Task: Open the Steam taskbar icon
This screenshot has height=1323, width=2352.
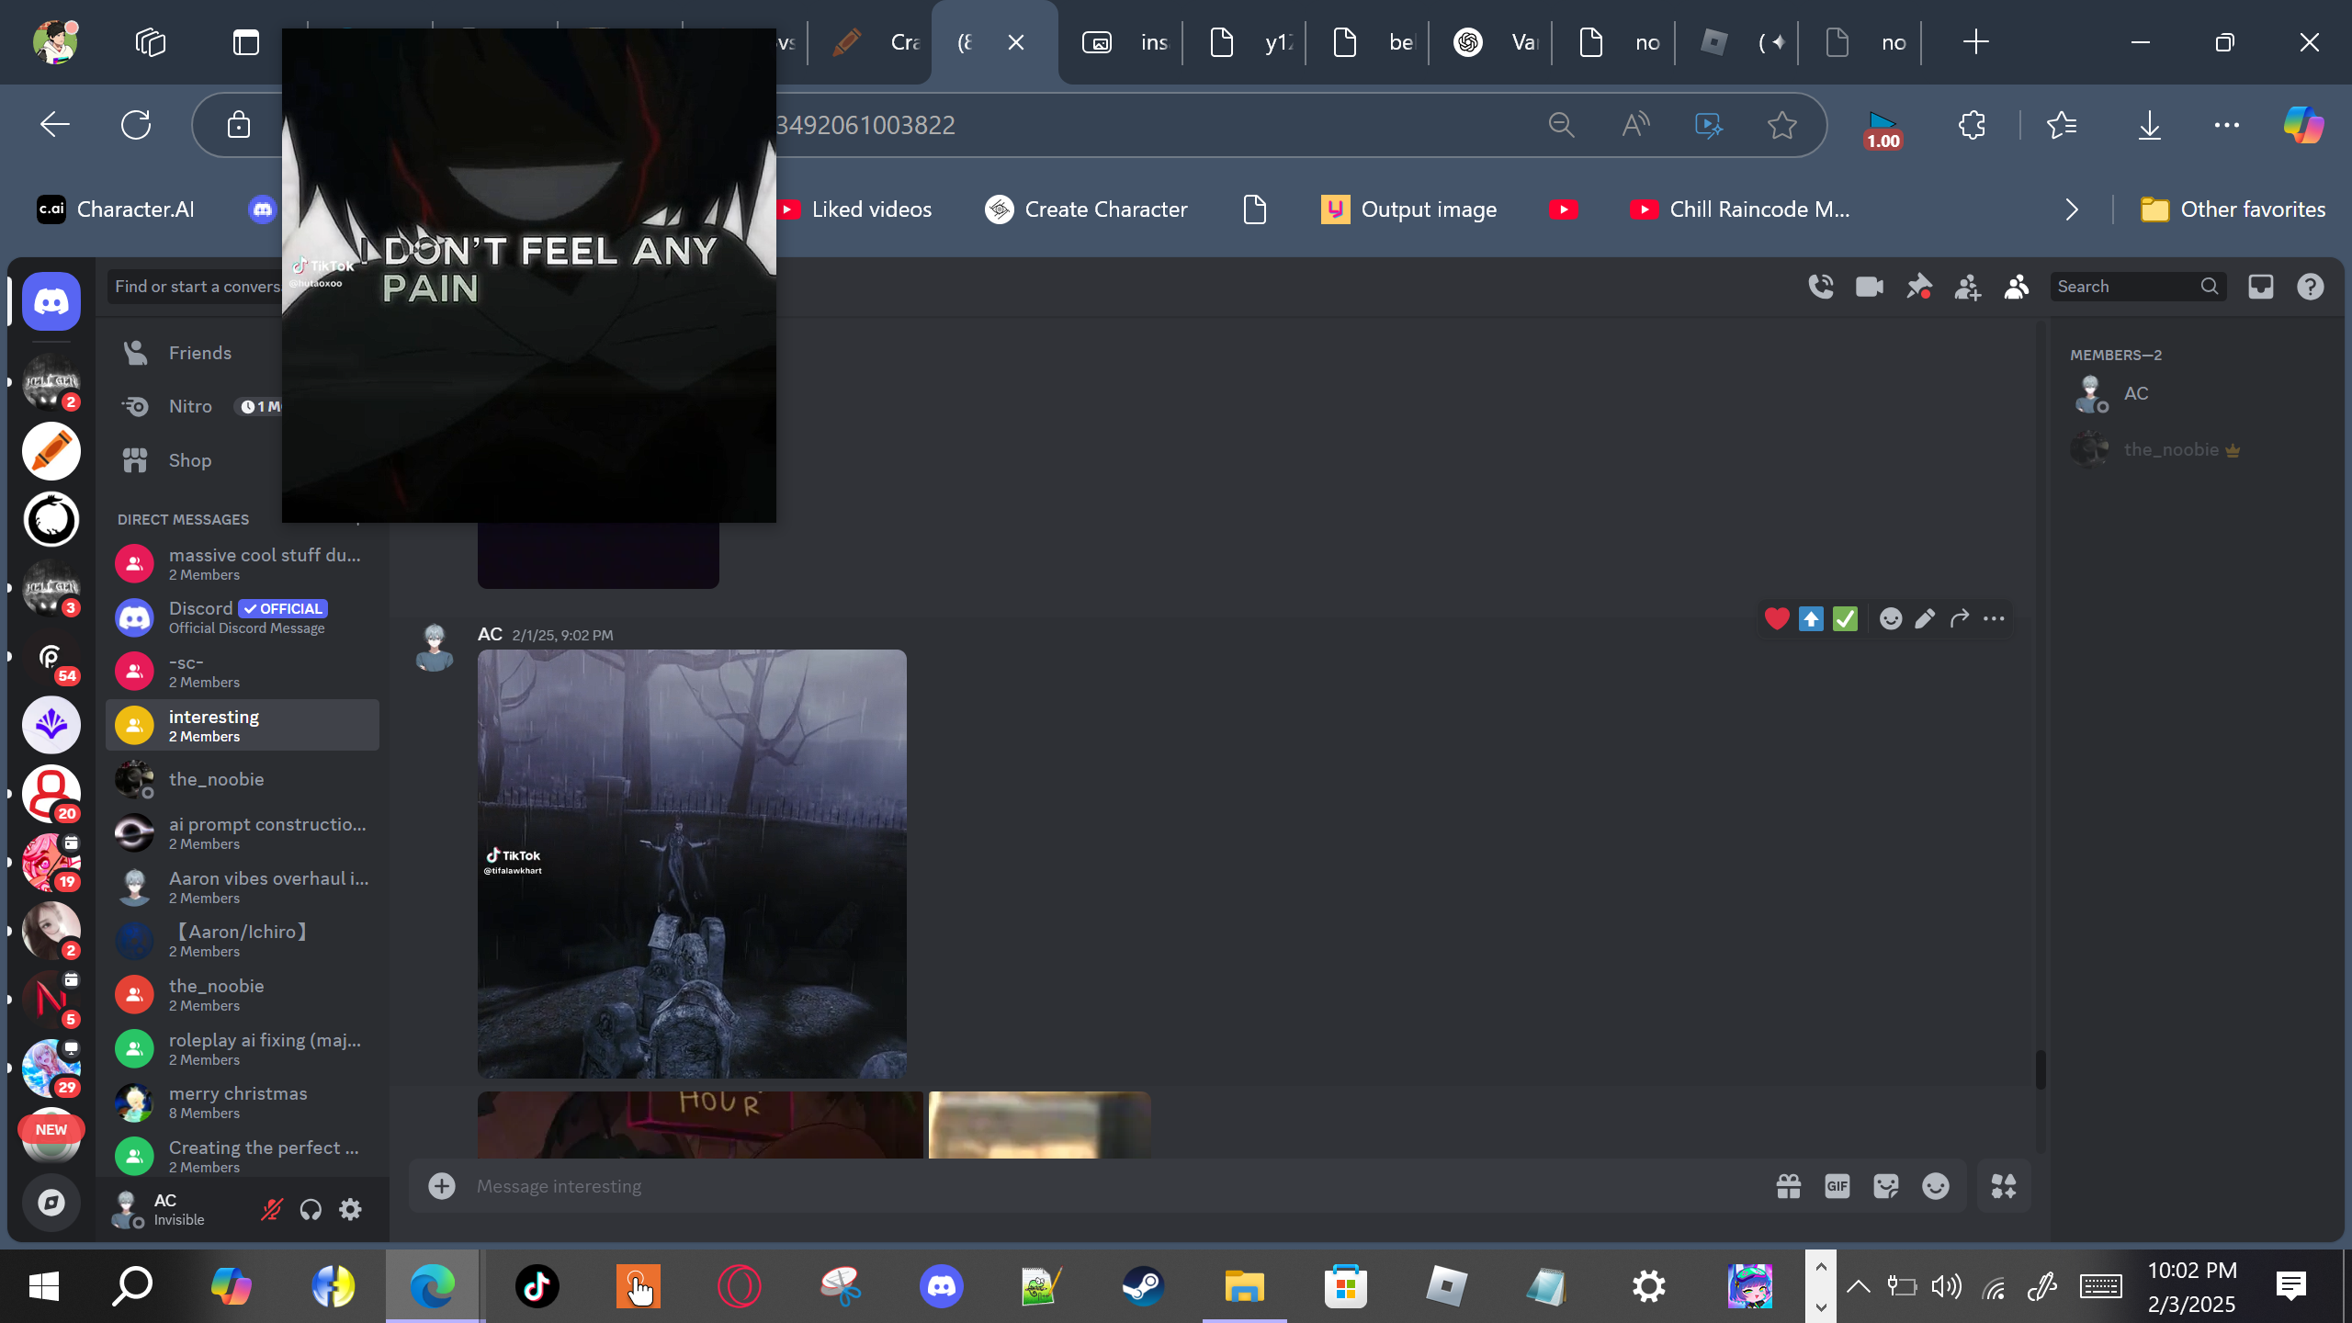Action: coord(1143,1286)
